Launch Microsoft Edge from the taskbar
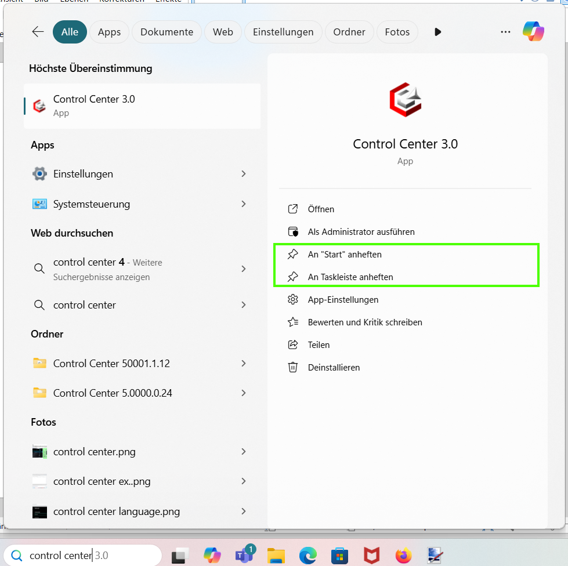Screen dimensions: 568x566 (x=307, y=554)
